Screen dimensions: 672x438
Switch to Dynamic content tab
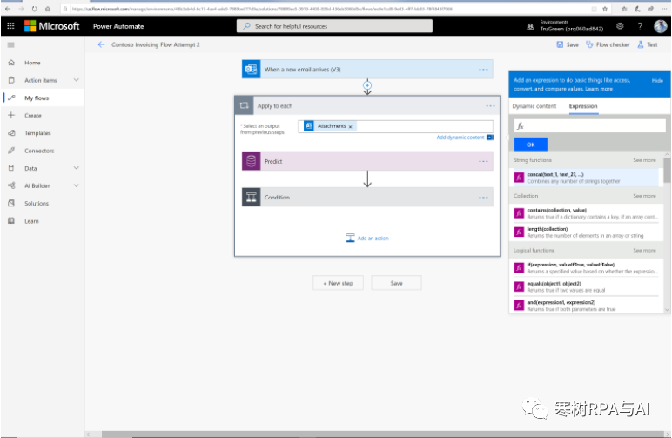pos(534,106)
